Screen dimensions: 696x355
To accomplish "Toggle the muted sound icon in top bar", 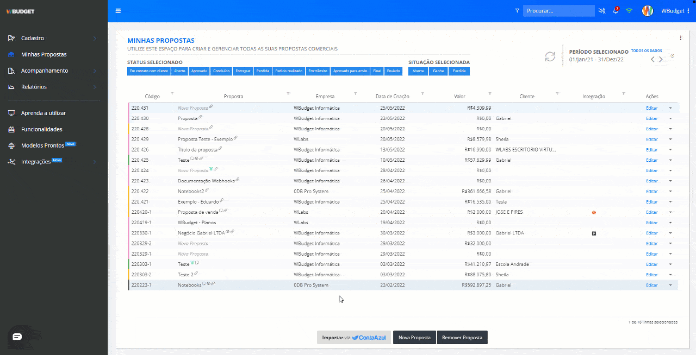I will click(x=602, y=10).
